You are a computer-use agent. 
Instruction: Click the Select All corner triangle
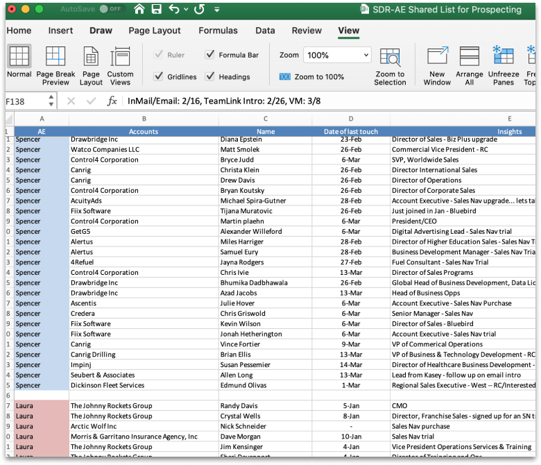pos(9,119)
